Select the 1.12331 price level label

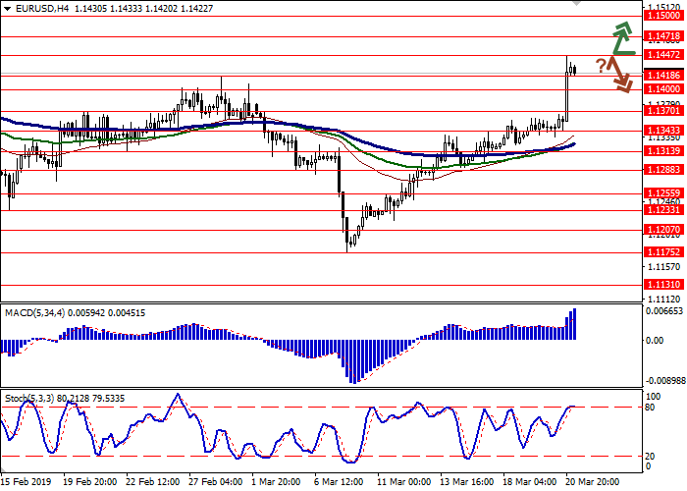pyautogui.click(x=663, y=209)
